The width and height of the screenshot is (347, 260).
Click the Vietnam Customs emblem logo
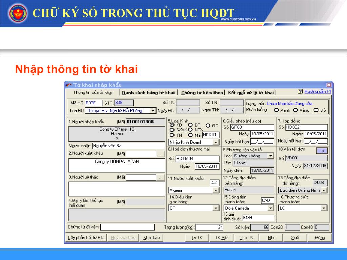pos(18,13)
